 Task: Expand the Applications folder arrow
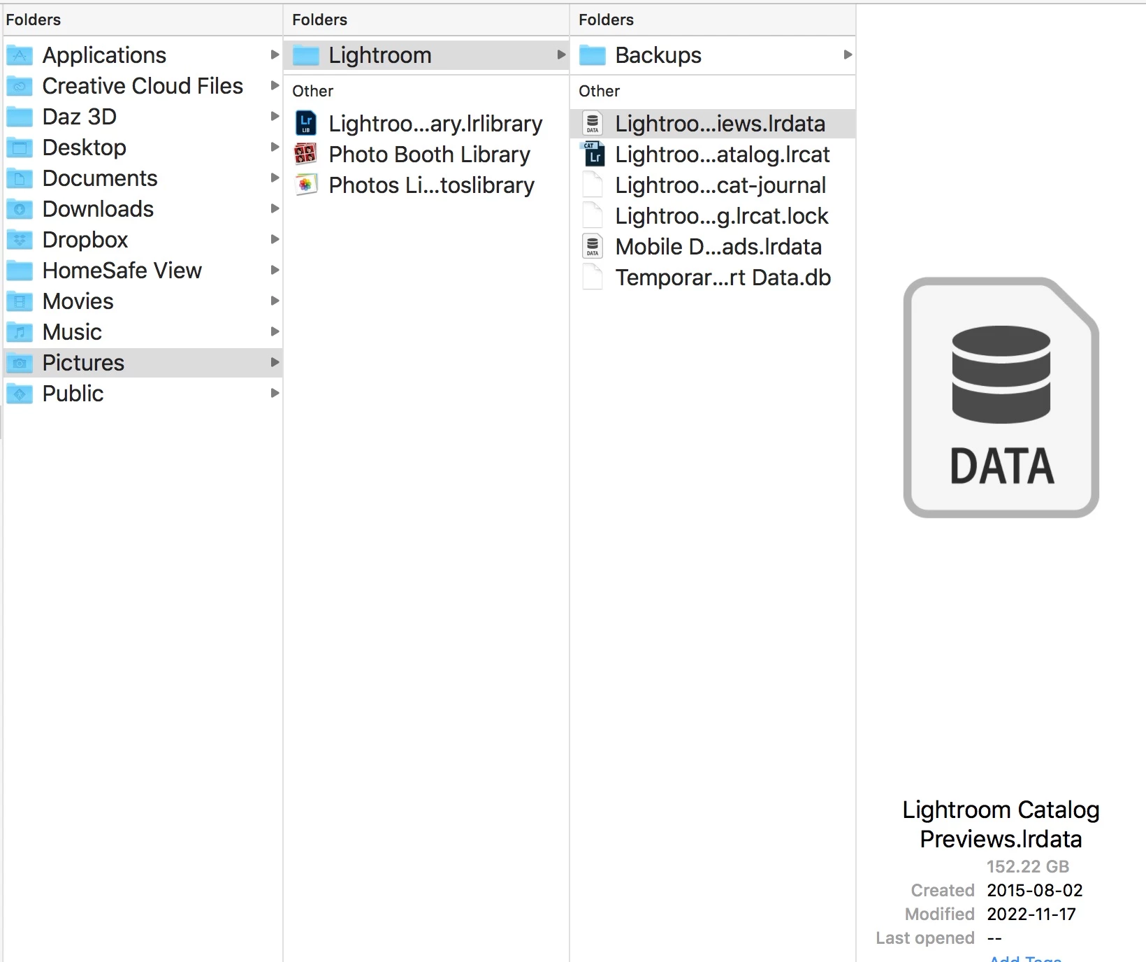pos(275,55)
